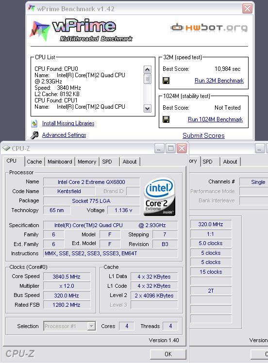This screenshot has height=363, width=268.
Task: Click the 32M benchmark save floppy icon
Action: pos(166,81)
